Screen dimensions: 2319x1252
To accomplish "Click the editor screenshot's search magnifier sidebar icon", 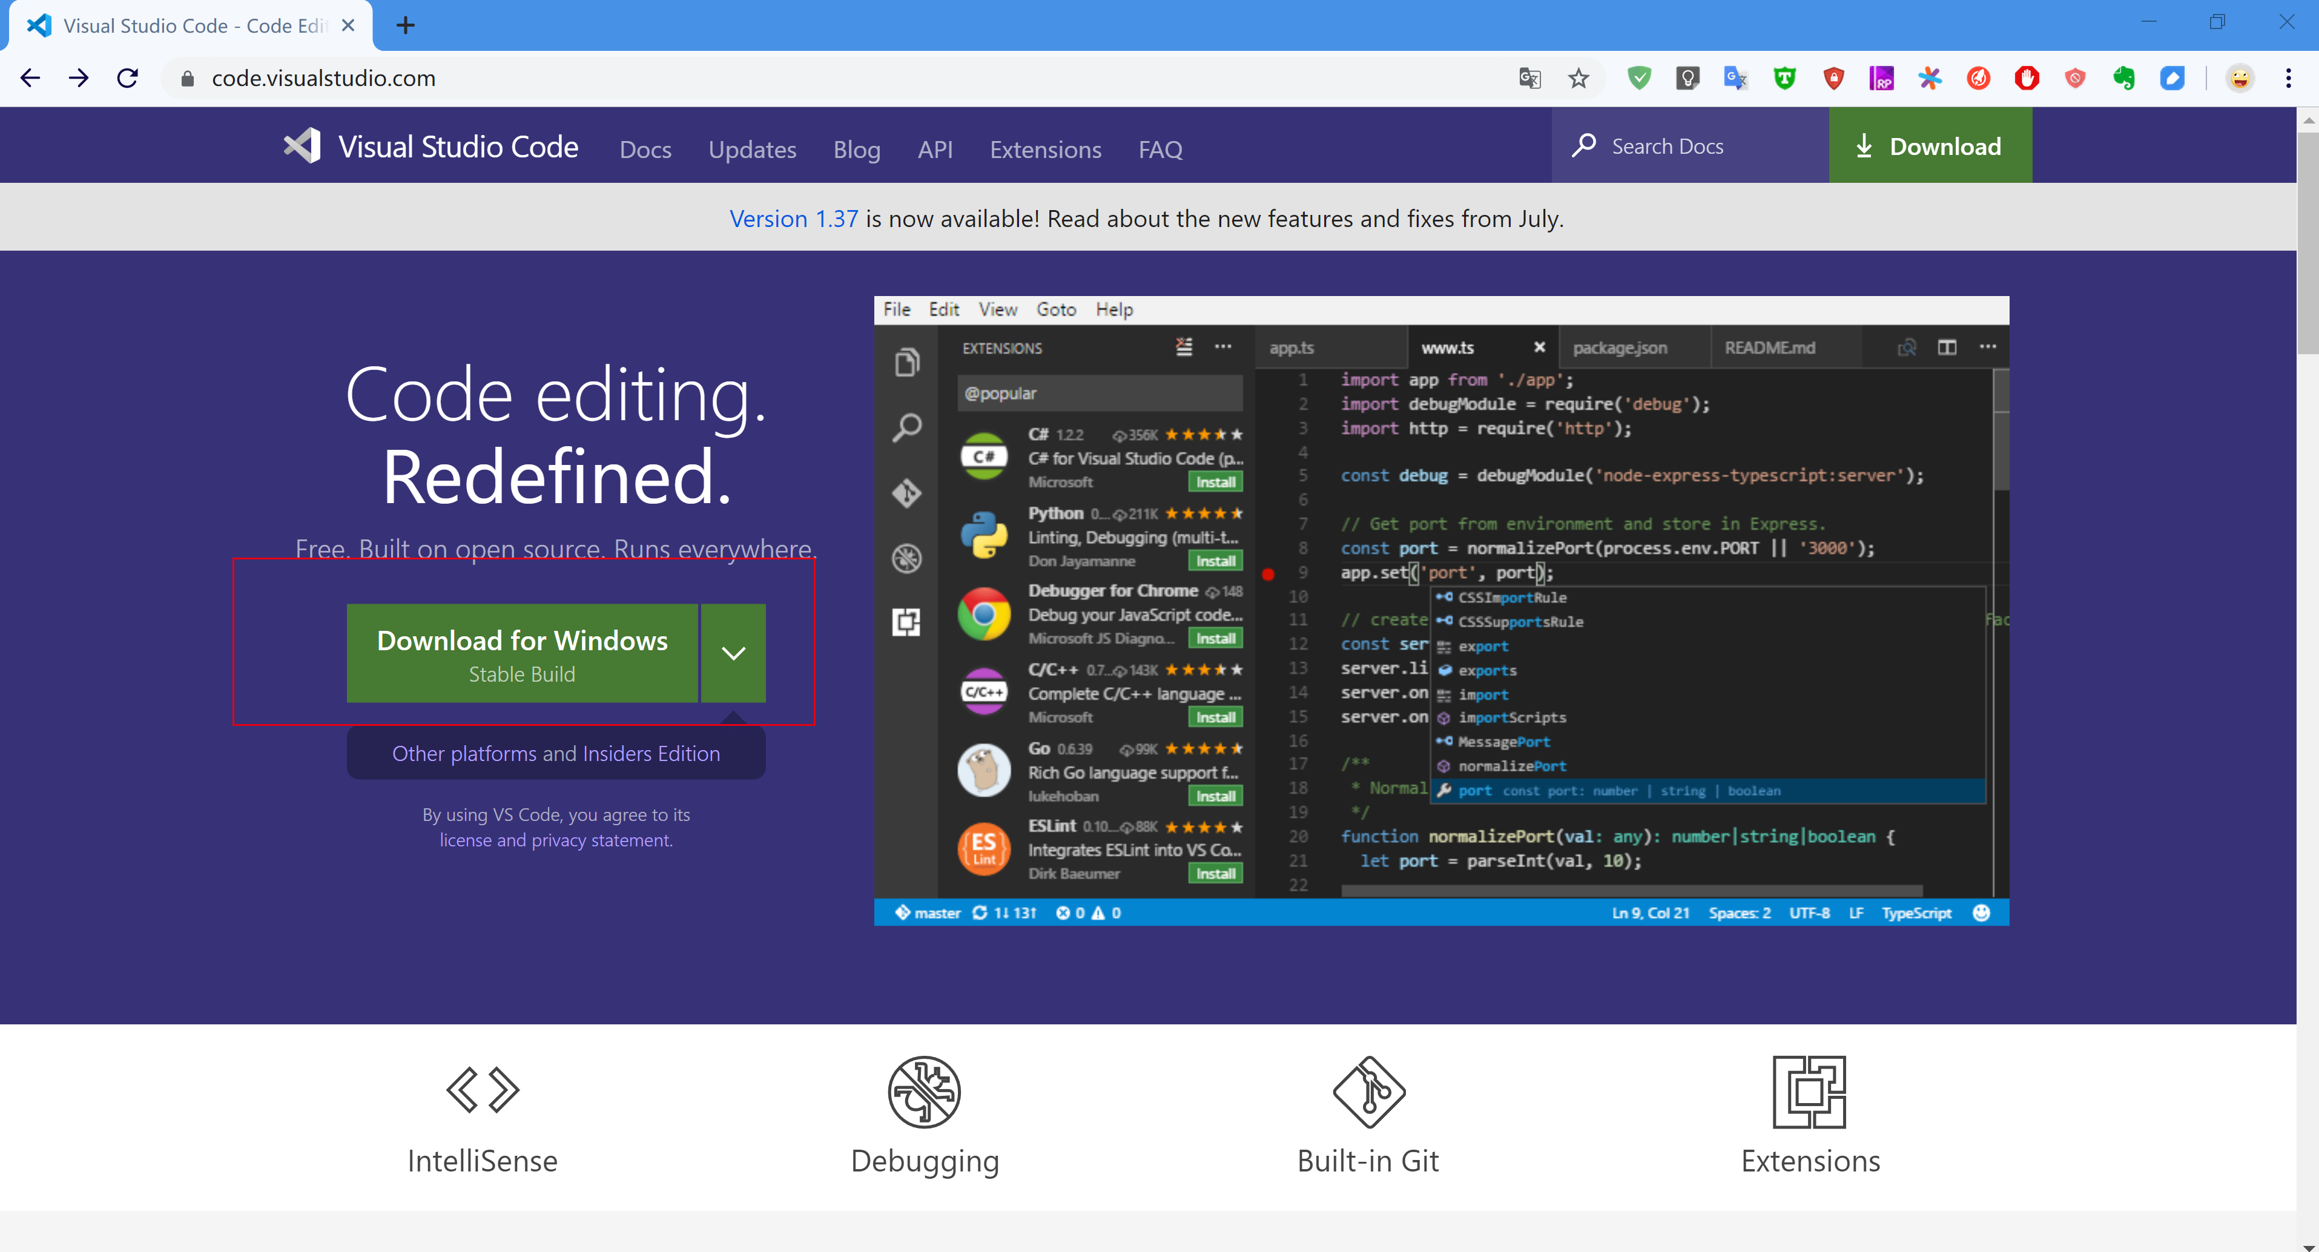I will pyautogui.click(x=906, y=427).
